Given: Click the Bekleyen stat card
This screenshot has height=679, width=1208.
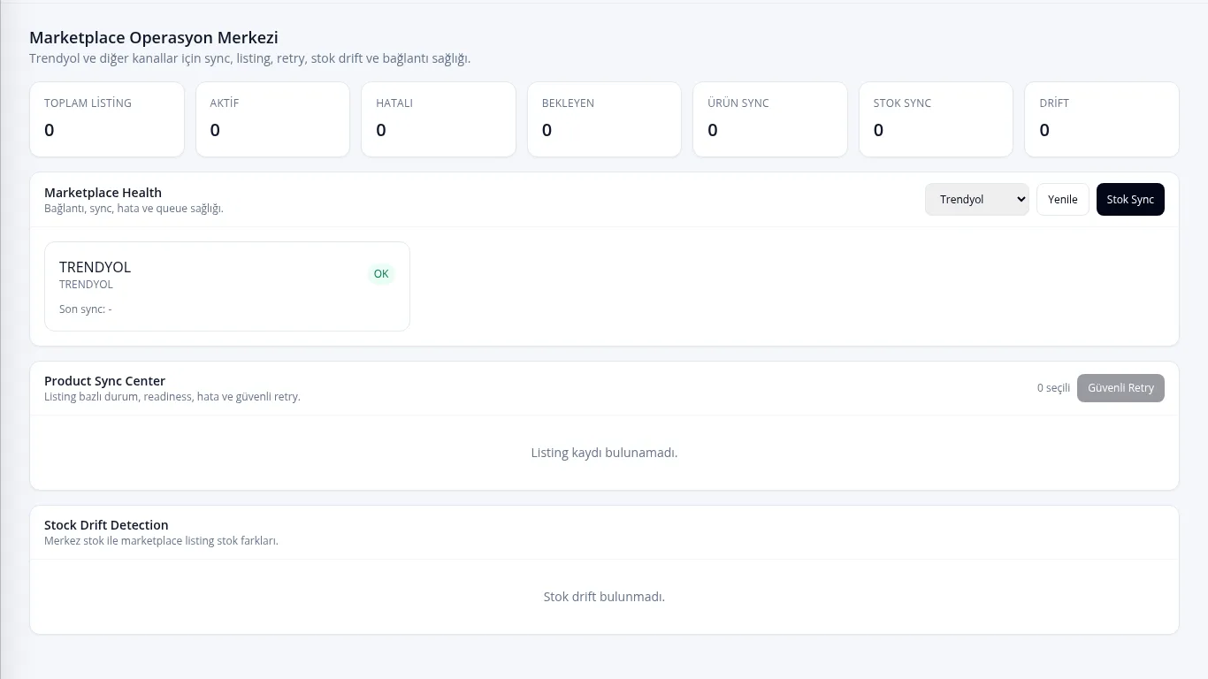Looking at the screenshot, I should [x=604, y=119].
